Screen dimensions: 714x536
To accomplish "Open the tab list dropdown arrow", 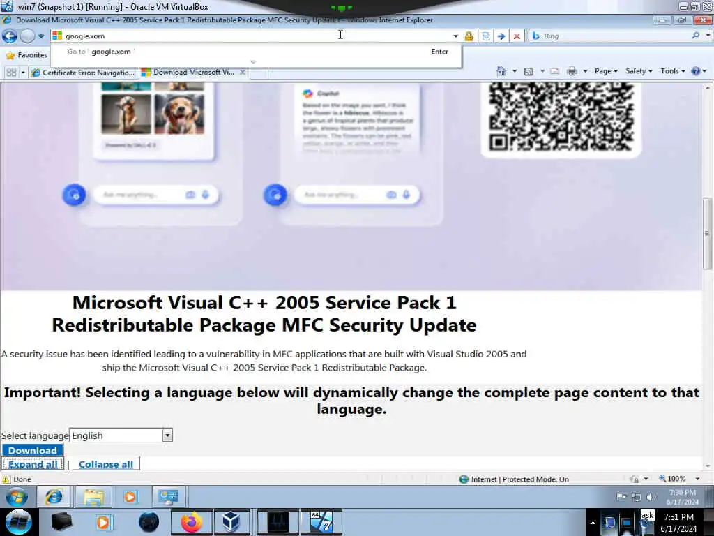I will (x=23, y=73).
